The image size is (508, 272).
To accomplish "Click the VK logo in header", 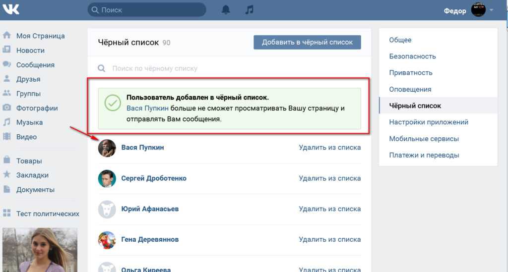I will [x=11, y=9].
